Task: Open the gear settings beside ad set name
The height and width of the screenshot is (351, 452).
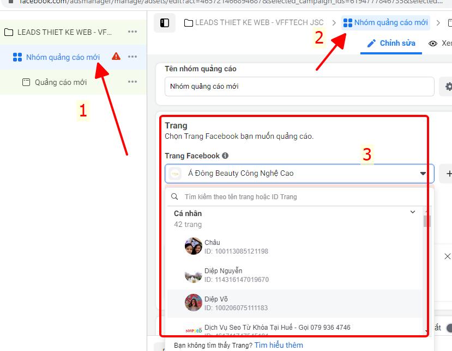Action: click(447, 87)
